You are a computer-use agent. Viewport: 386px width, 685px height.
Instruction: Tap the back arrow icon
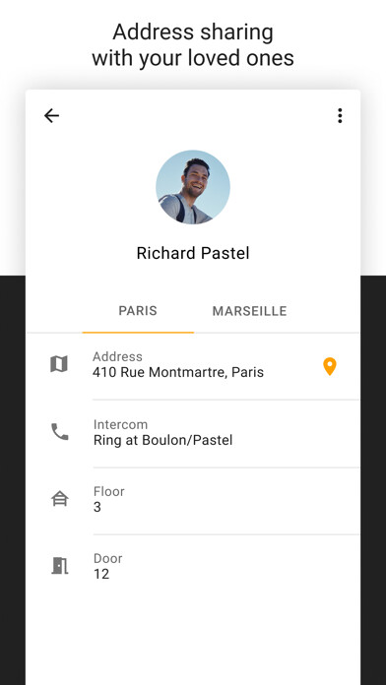pos(51,116)
